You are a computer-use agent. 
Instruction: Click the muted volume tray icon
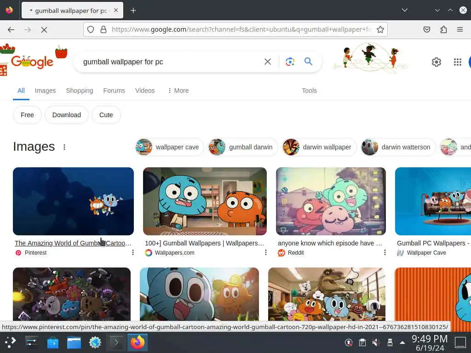point(376,342)
